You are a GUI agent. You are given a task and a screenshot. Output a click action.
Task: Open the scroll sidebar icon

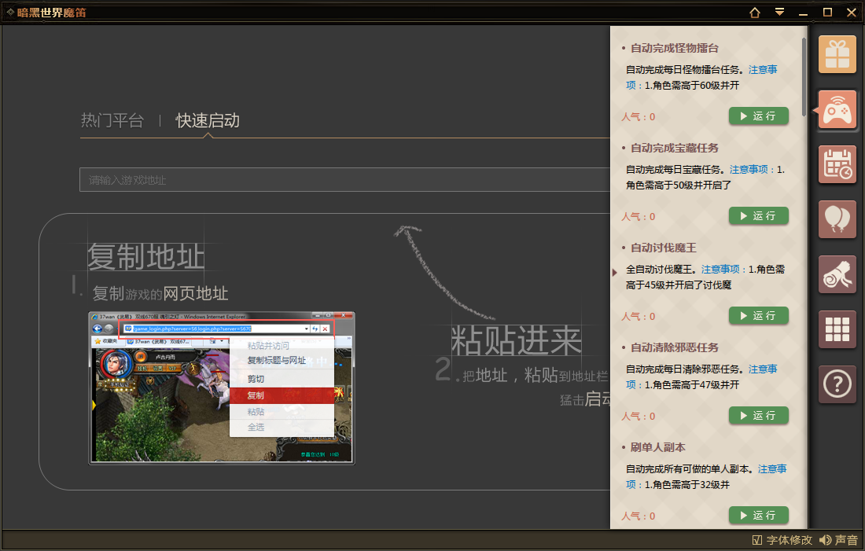click(837, 274)
